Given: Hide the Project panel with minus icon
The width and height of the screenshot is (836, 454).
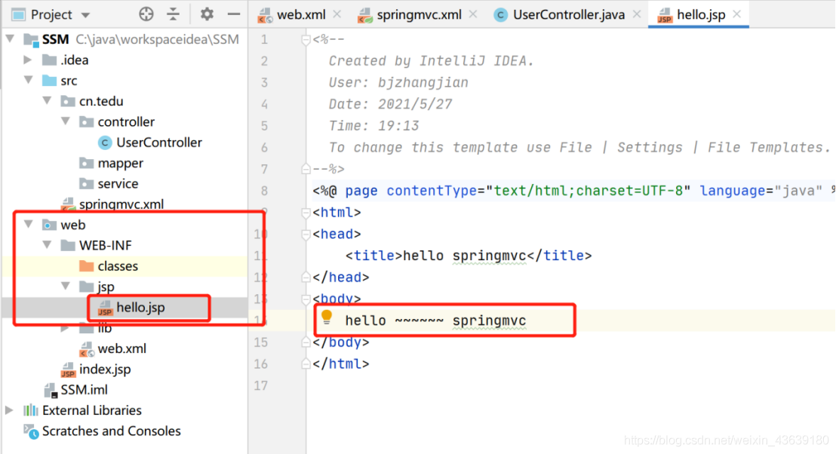Looking at the screenshot, I should pyautogui.click(x=234, y=14).
